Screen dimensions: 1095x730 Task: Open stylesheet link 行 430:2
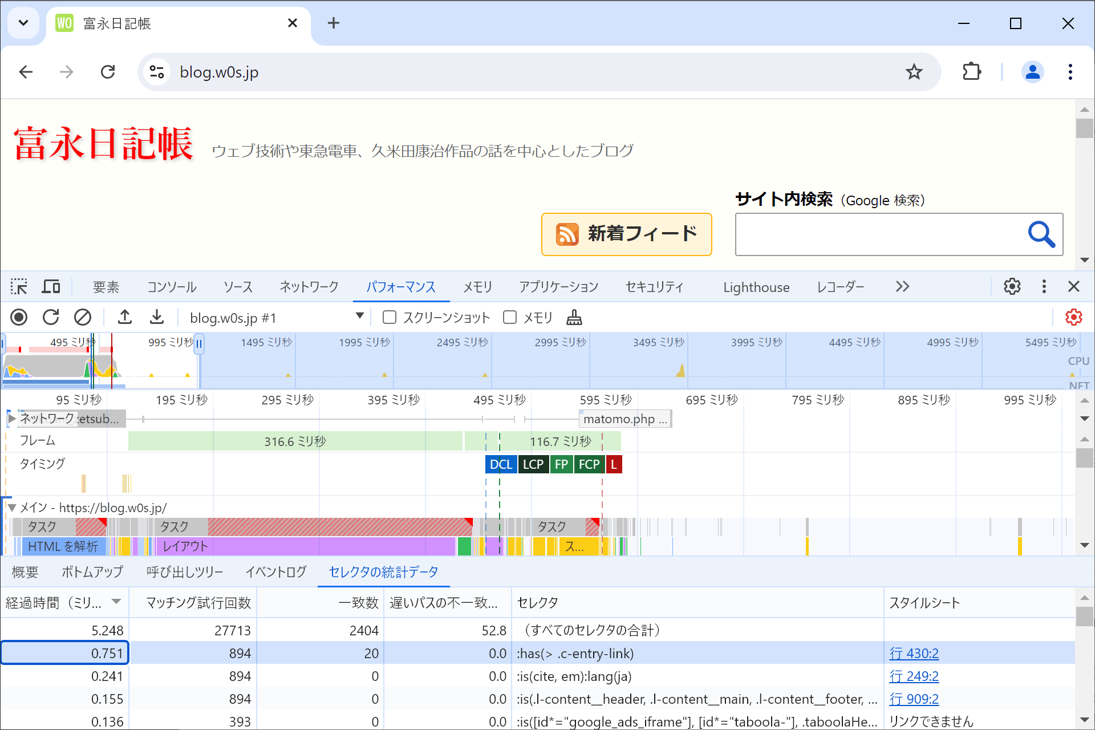click(914, 654)
